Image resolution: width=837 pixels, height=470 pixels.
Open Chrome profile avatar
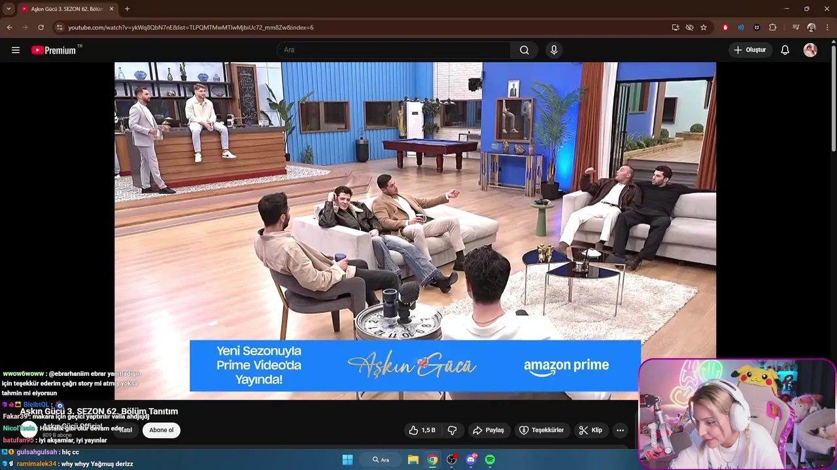point(811,27)
